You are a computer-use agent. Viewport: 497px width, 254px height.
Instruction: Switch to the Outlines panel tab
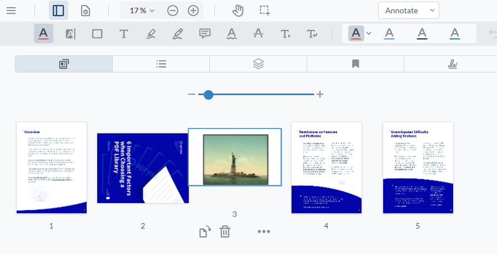tap(161, 64)
